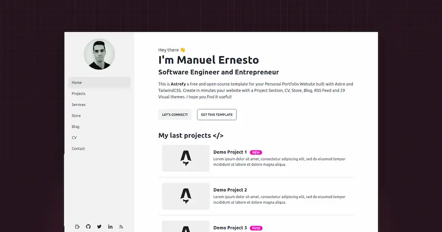This screenshot has height=232, width=442.
Task: Click the Twitter bird icon
Action: [99, 227]
